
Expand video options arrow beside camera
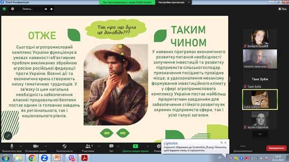(46, 146)
